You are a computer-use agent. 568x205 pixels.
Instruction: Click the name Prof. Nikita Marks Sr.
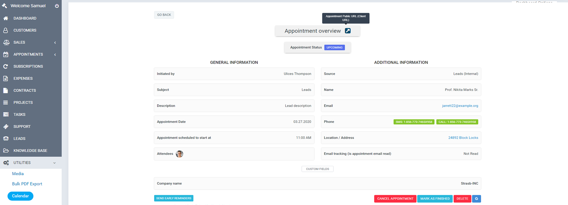click(461, 90)
